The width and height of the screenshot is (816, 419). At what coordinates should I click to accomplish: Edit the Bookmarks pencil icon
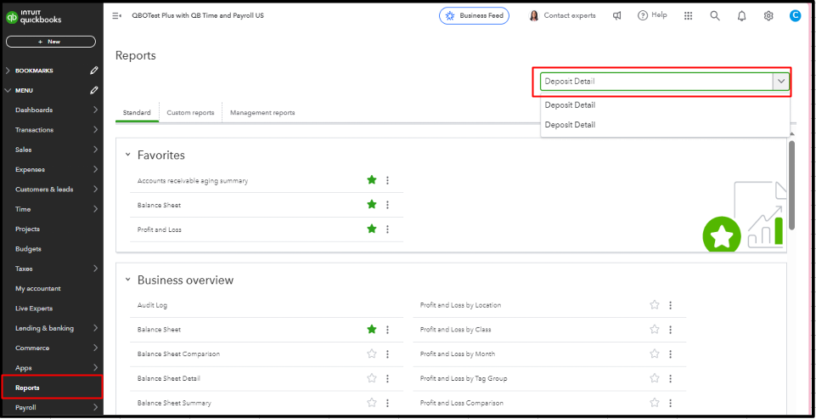click(x=93, y=71)
